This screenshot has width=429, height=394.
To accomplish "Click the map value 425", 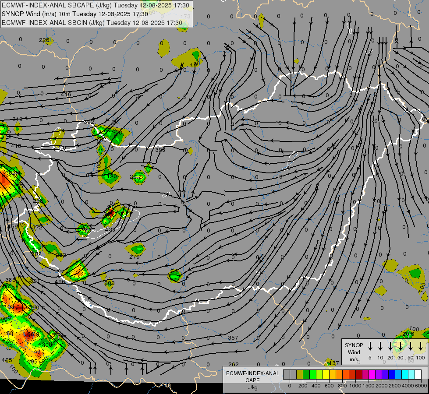I will pos(7,360).
